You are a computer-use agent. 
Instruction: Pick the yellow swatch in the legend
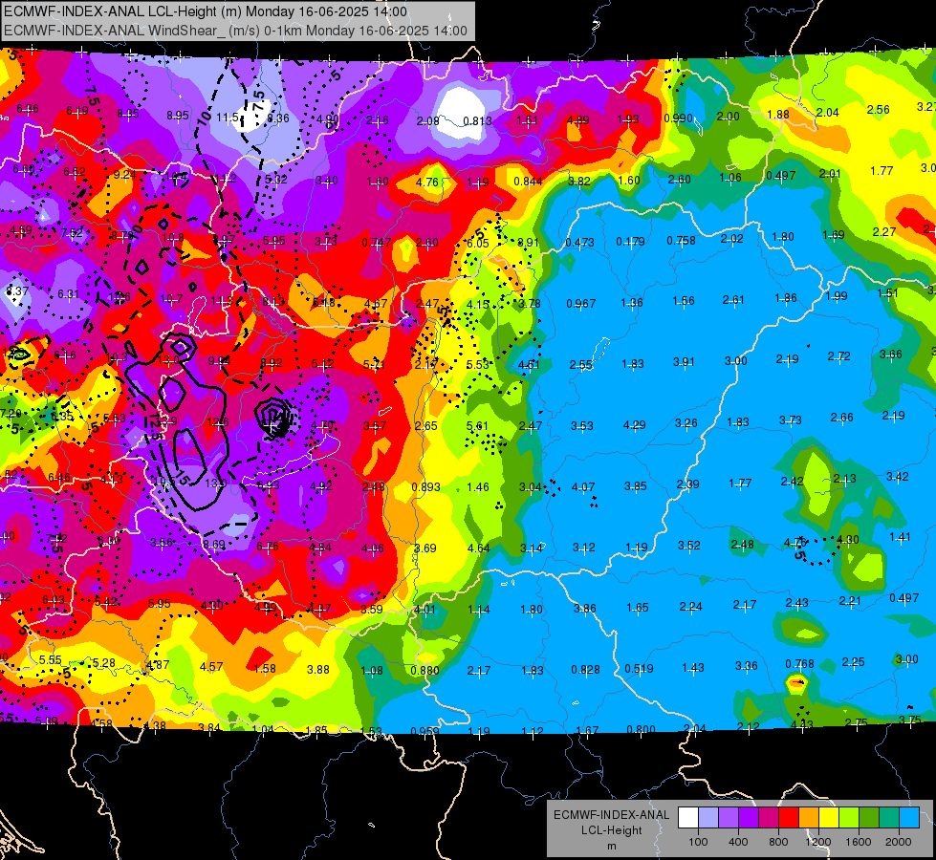click(x=829, y=818)
